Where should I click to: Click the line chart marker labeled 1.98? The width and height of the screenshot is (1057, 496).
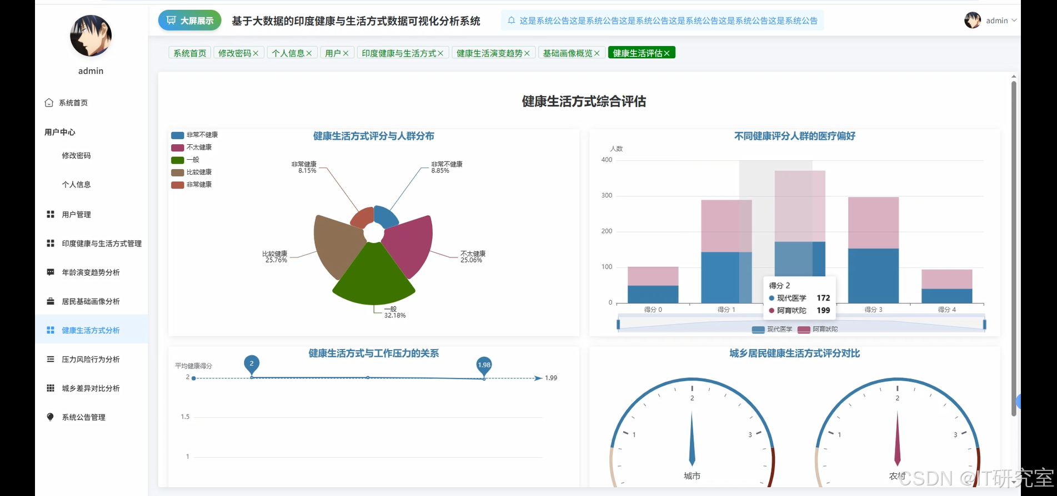[x=484, y=365]
